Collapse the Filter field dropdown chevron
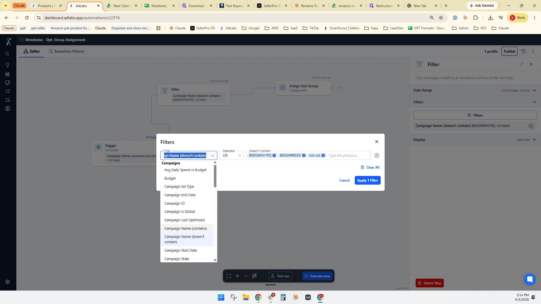541x304 pixels. 213,156
